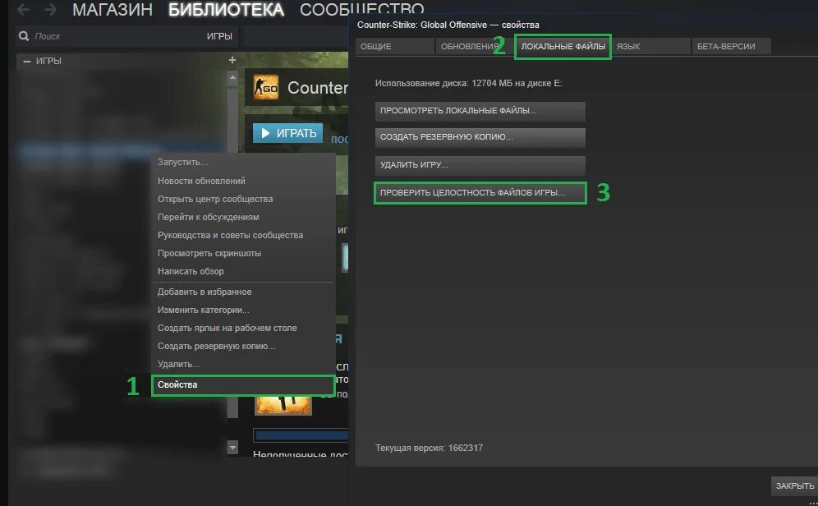818x506 pixels.
Task: Choose Просмотреть скриншоты
Action: [x=243, y=253]
